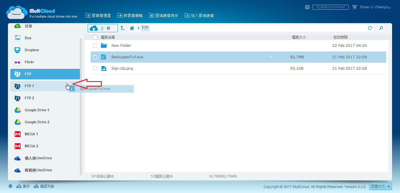Viewport: 400px width, 193px height.
Task: Click the 1/2檔案已選中 status text
Action: click(x=161, y=176)
